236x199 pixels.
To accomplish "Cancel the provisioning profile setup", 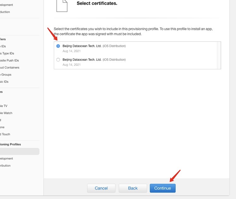I will (101, 188).
